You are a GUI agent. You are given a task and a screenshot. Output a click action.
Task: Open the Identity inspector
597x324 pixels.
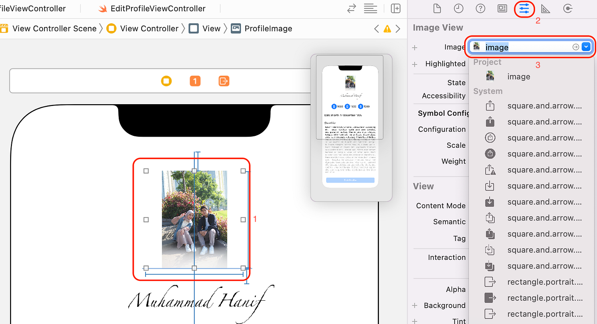[x=502, y=8]
